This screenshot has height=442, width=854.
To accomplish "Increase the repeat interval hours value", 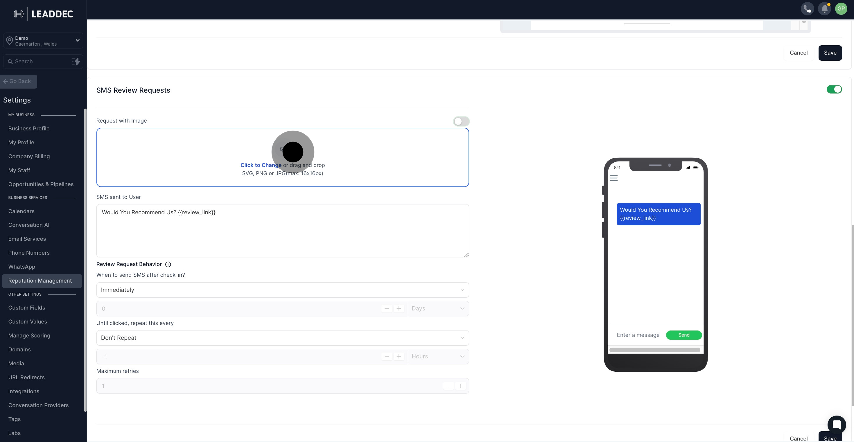I will pyautogui.click(x=399, y=357).
